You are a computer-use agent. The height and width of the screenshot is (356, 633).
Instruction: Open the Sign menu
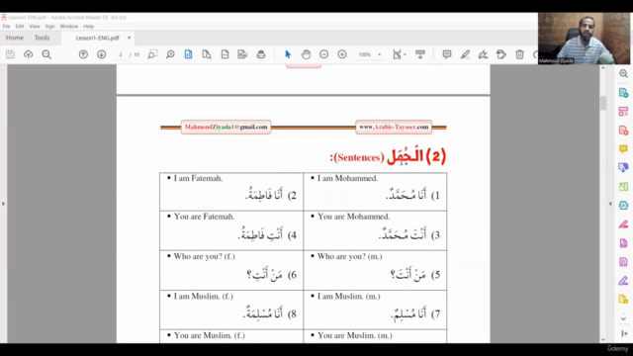point(50,27)
